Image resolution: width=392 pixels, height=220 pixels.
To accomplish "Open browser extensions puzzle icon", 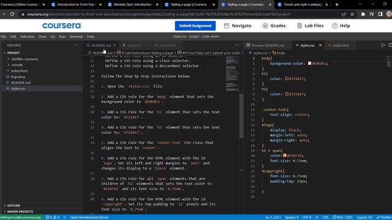I will click(363, 14).
